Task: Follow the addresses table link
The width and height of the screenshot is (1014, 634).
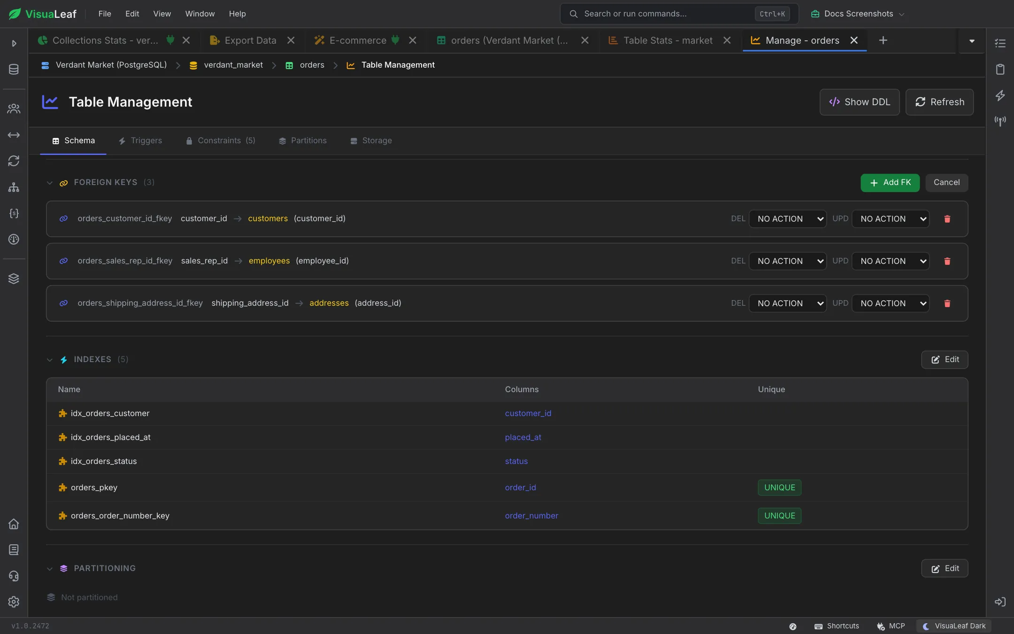Action: click(x=329, y=303)
